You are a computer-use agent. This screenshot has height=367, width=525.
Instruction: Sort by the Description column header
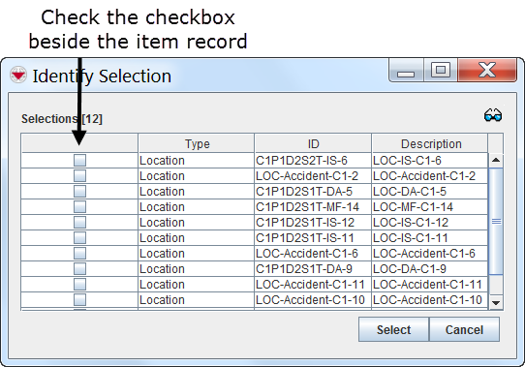(x=430, y=143)
